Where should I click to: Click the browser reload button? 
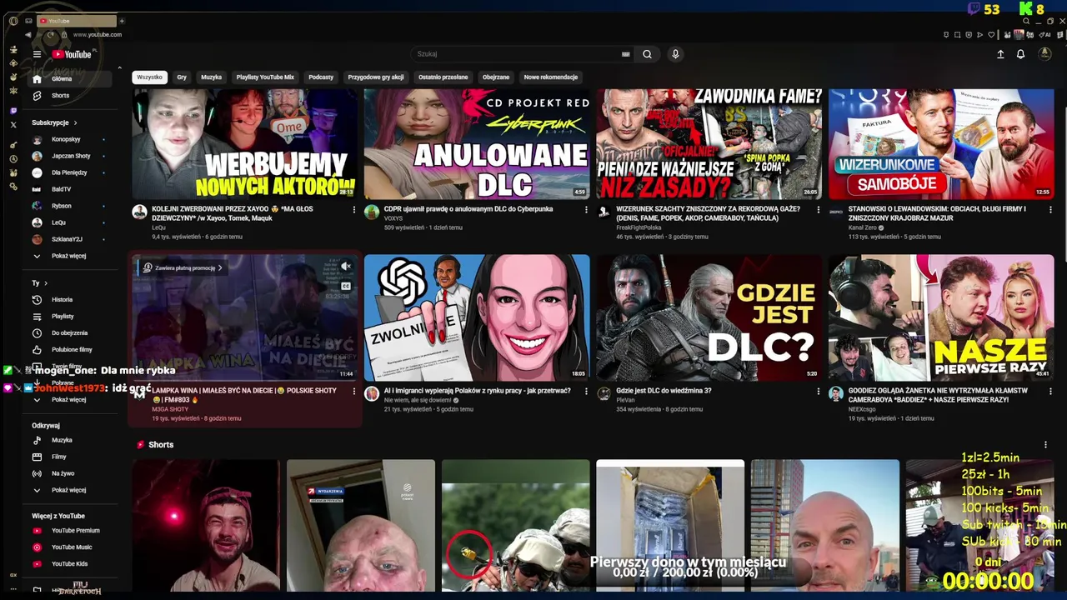coord(51,35)
